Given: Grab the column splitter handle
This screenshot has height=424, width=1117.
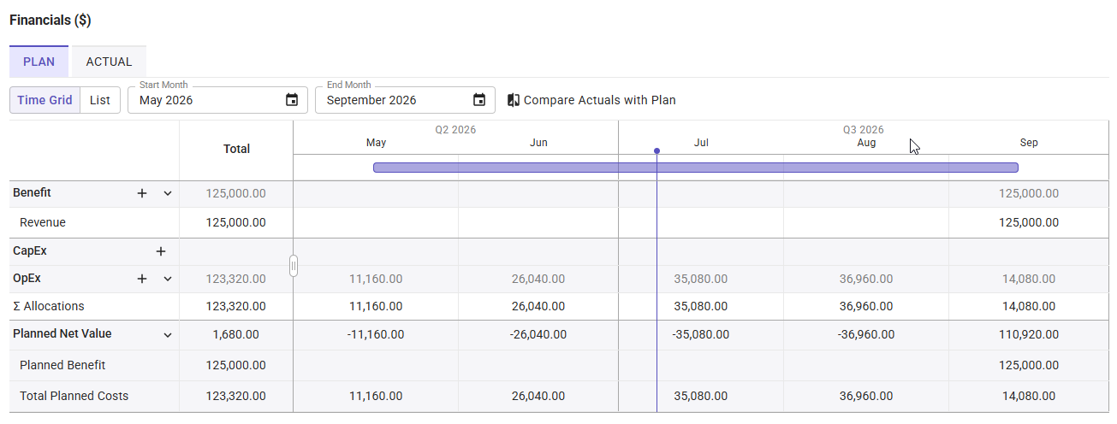Looking at the screenshot, I should pos(294,266).
